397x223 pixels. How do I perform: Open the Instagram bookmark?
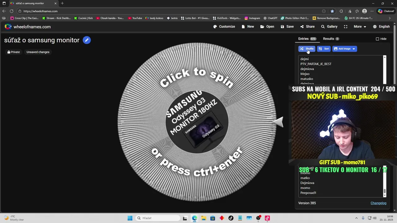point(252,18)
